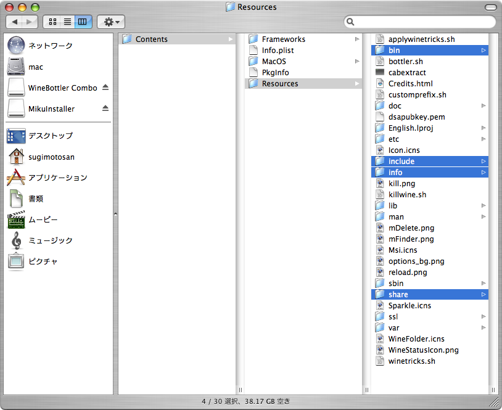The image size is (502, 410).
Task: Open the Movies (ムービー) sidebar icon
Action: [16, 219]
